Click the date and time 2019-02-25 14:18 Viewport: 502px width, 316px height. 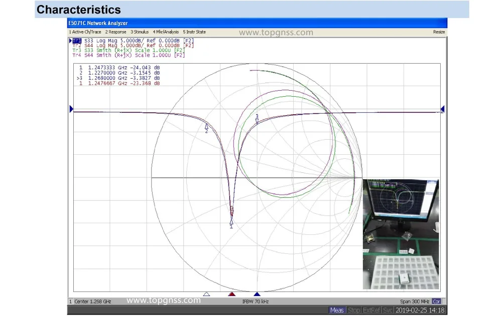click(x=420, y=310)
